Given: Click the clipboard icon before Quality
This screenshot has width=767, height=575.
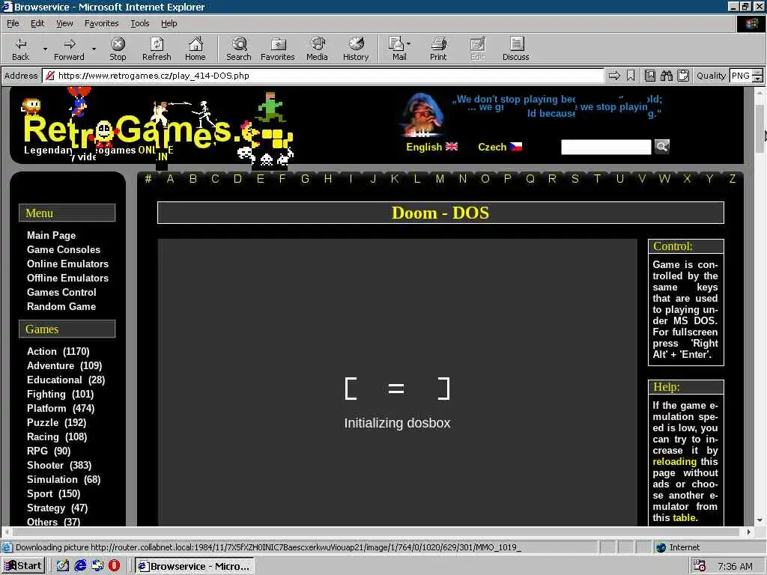Looking at the screenshot, I should click(683, 76).
